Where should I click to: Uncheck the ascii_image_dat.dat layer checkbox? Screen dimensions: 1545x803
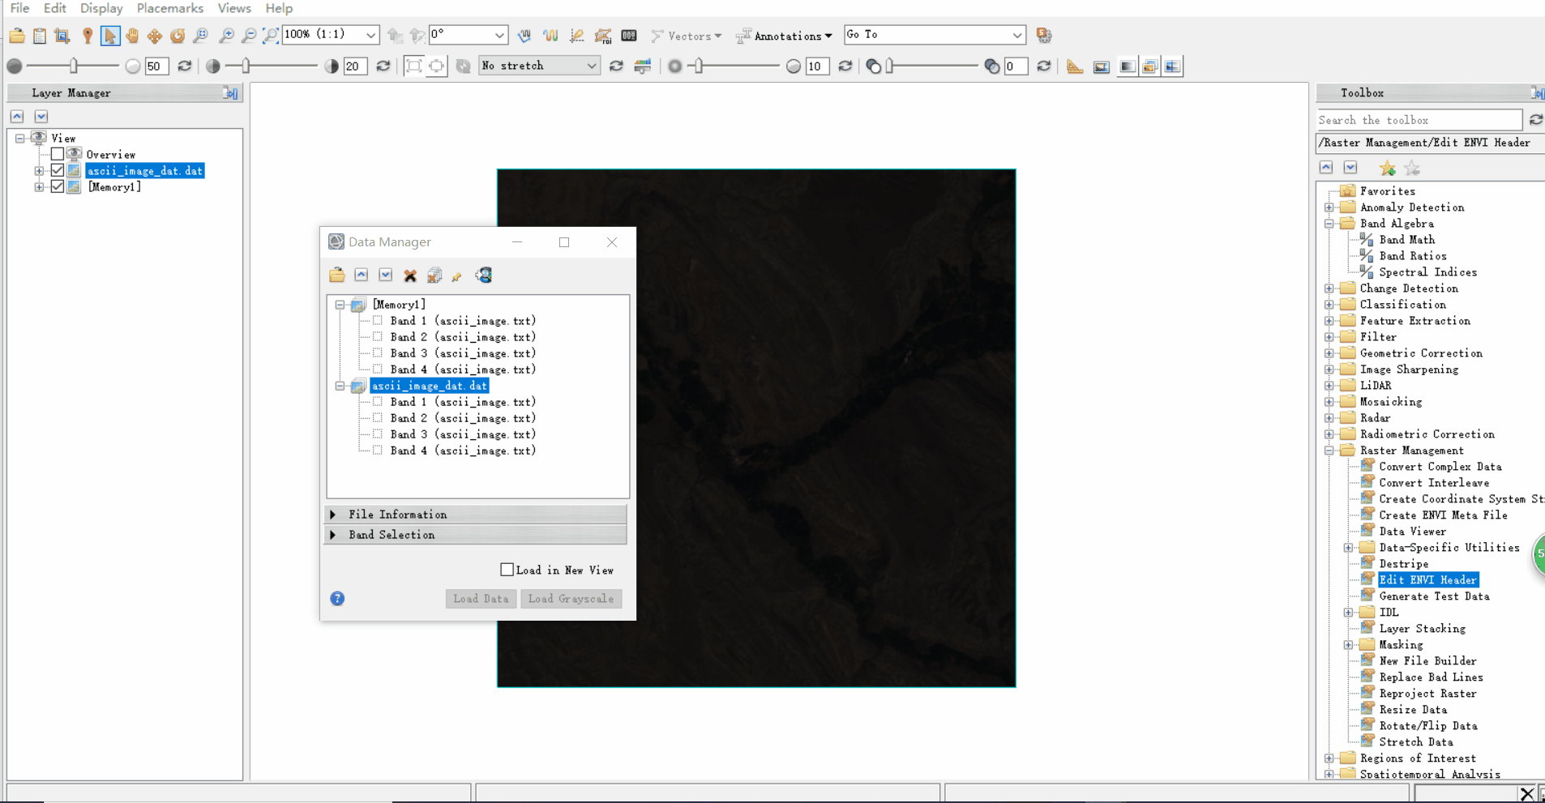coord(58,170)
